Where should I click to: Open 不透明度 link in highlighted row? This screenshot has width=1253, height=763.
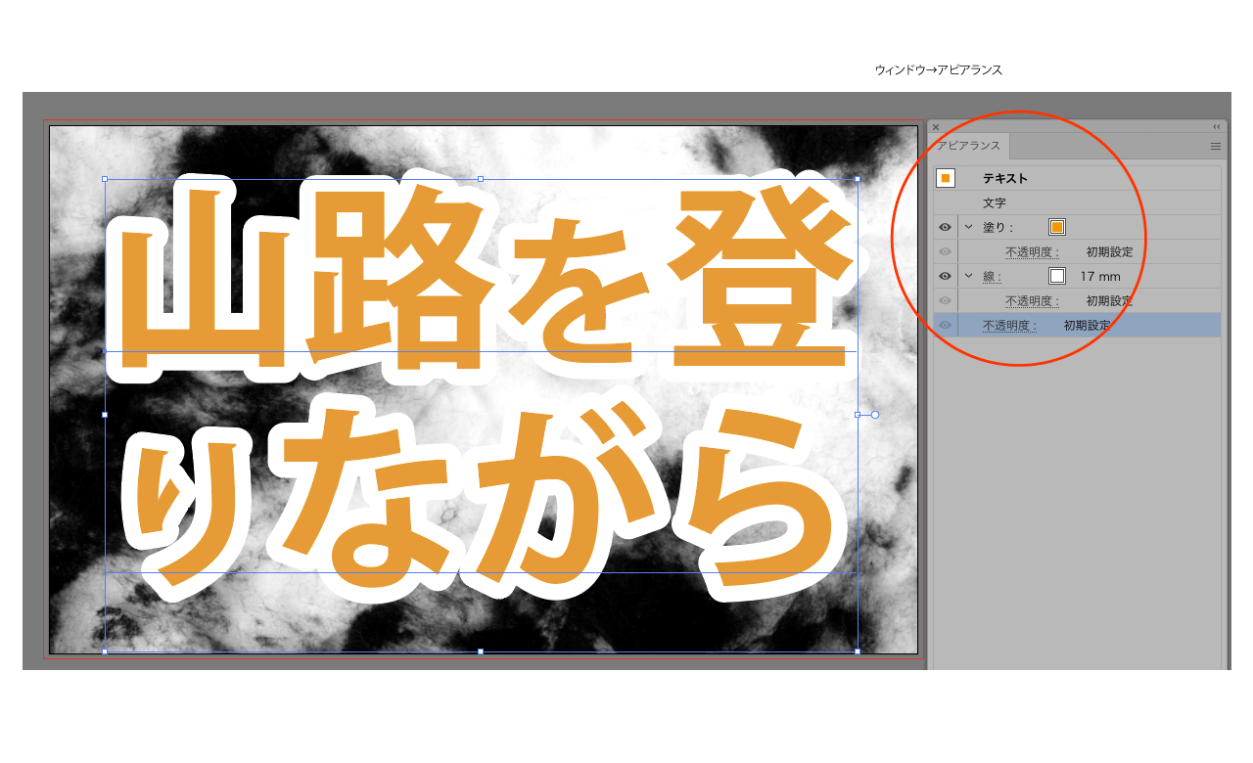(x=1010, y=325)
